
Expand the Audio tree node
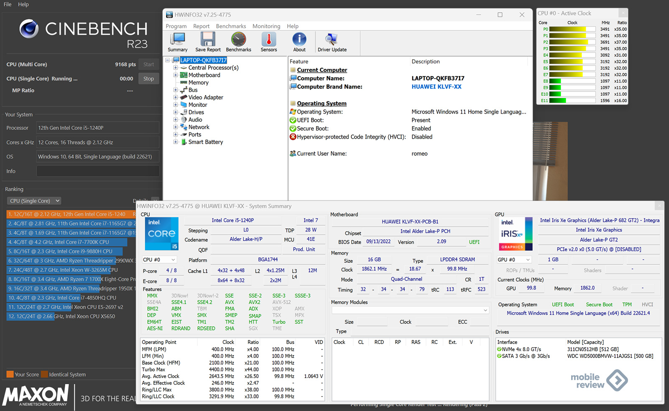(x=176, y=120)
